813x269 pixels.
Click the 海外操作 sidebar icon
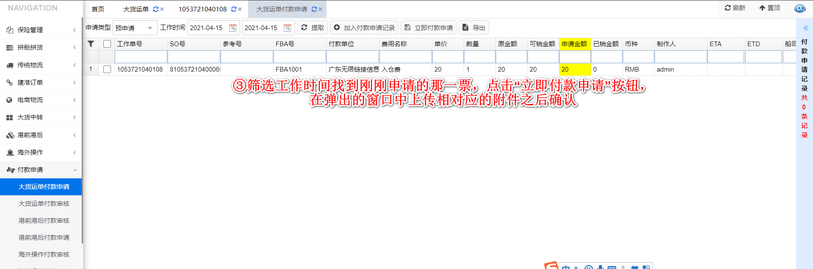point(10,153)
